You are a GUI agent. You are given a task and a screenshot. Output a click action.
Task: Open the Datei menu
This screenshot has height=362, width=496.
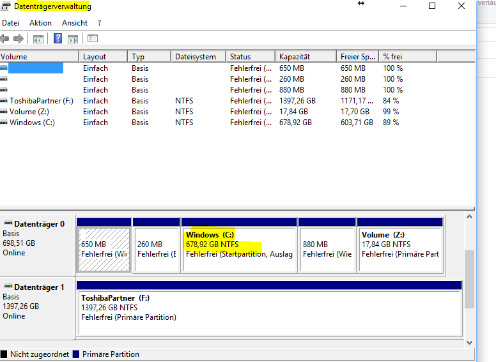point(10,23)
